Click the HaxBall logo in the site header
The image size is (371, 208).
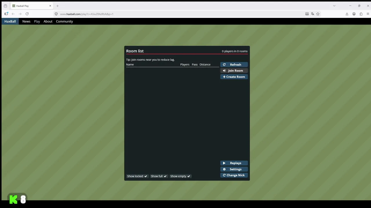click(10, 21)
